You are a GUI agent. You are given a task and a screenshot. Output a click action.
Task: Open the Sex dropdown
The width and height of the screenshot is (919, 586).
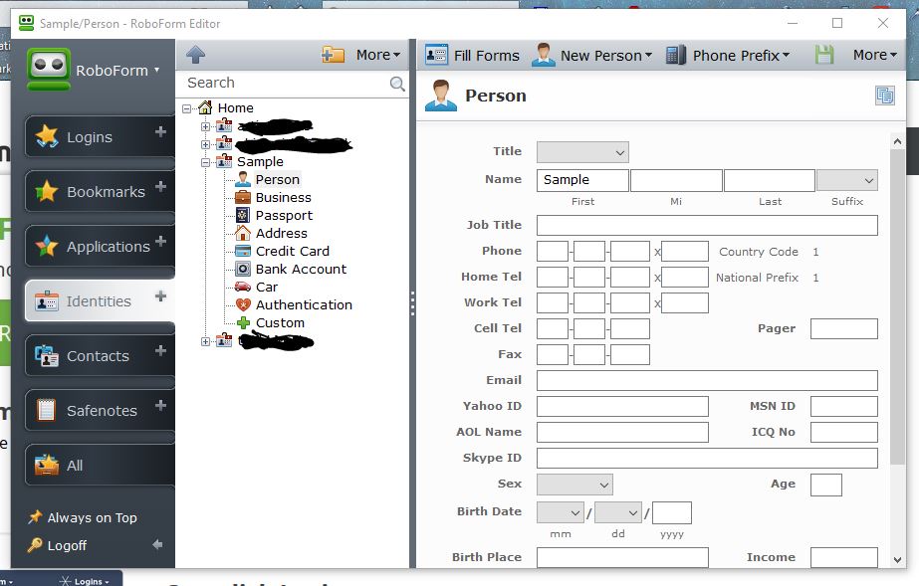pos(574,485)
